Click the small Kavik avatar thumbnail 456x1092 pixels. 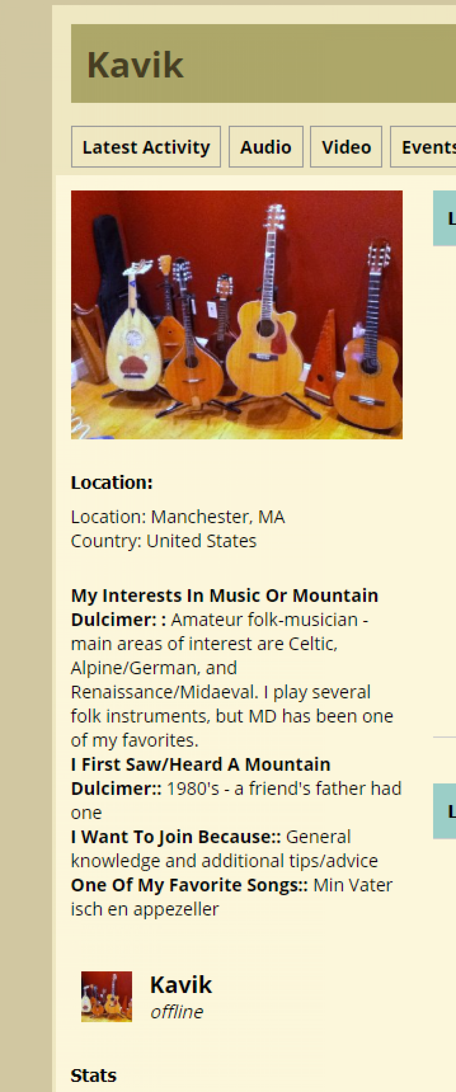[107, 996]
